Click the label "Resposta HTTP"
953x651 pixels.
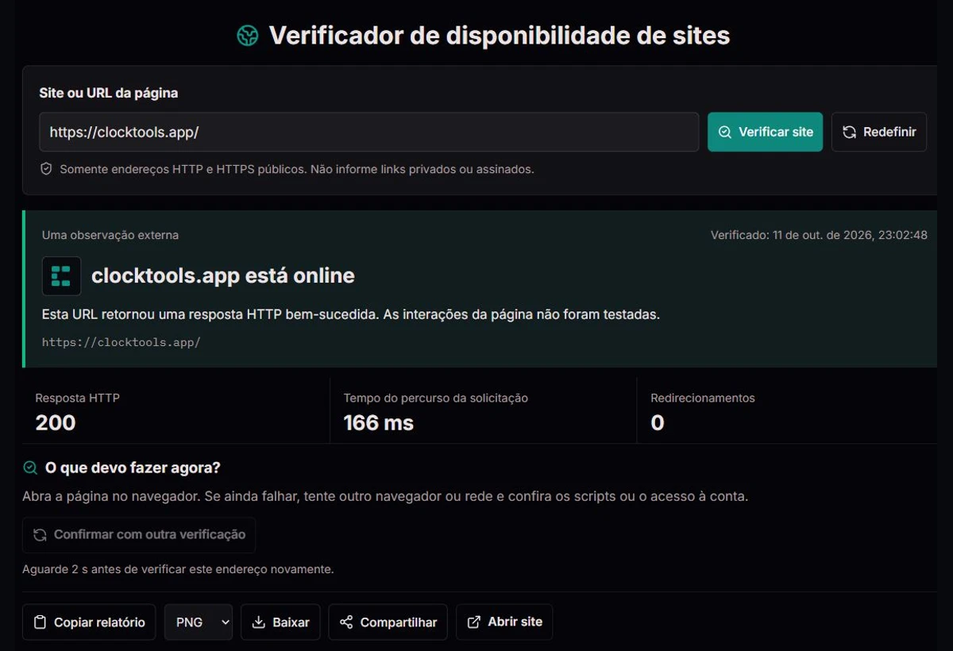pos(78,398)
